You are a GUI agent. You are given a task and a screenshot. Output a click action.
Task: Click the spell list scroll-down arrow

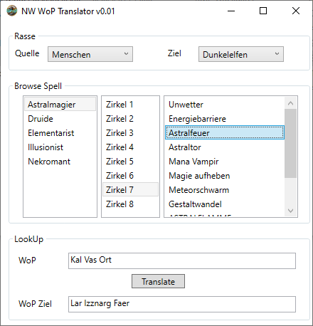pos(290,211)
